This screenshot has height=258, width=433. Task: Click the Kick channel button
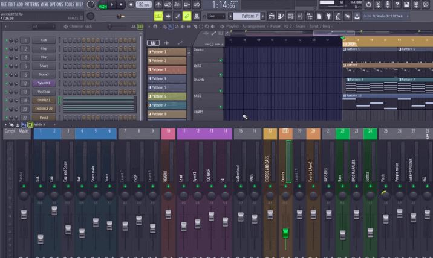[x=44, y=40]
